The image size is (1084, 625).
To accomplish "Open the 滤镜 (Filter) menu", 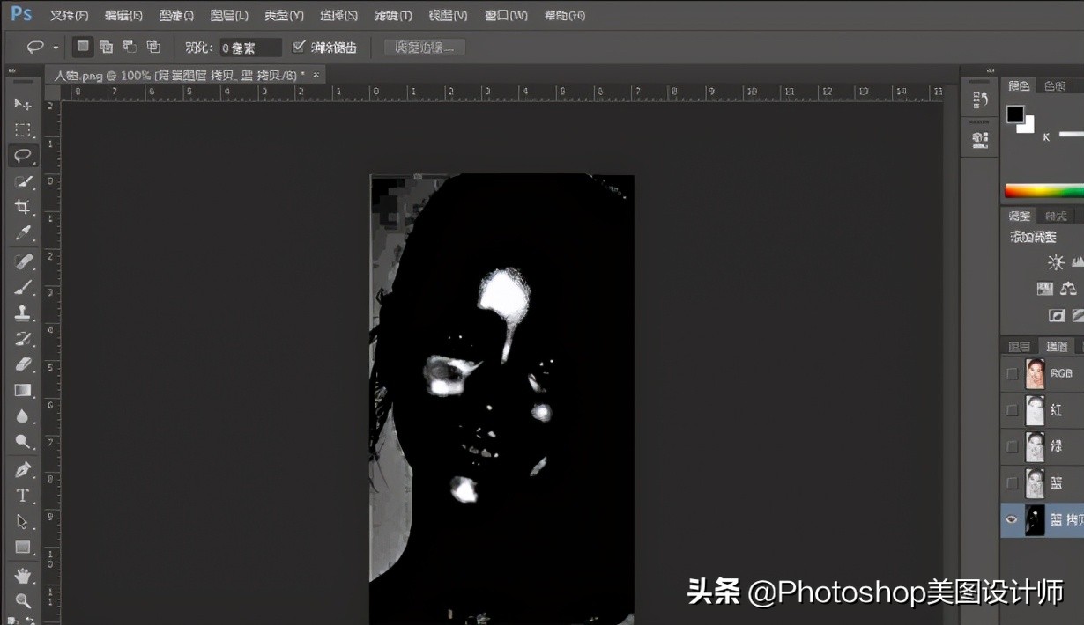I will coord(393,15).
